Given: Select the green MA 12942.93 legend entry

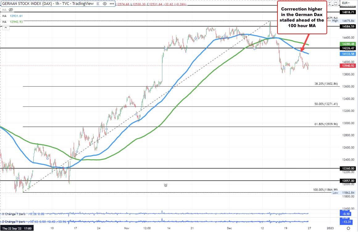Looking at the screenshot, I should pos(14,21).
